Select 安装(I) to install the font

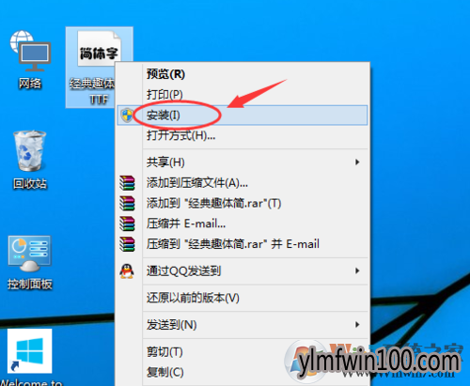pyautogui.click(x=243, y=116)
